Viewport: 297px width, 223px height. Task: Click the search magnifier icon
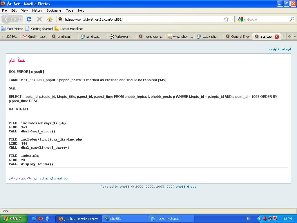(291, 19)
